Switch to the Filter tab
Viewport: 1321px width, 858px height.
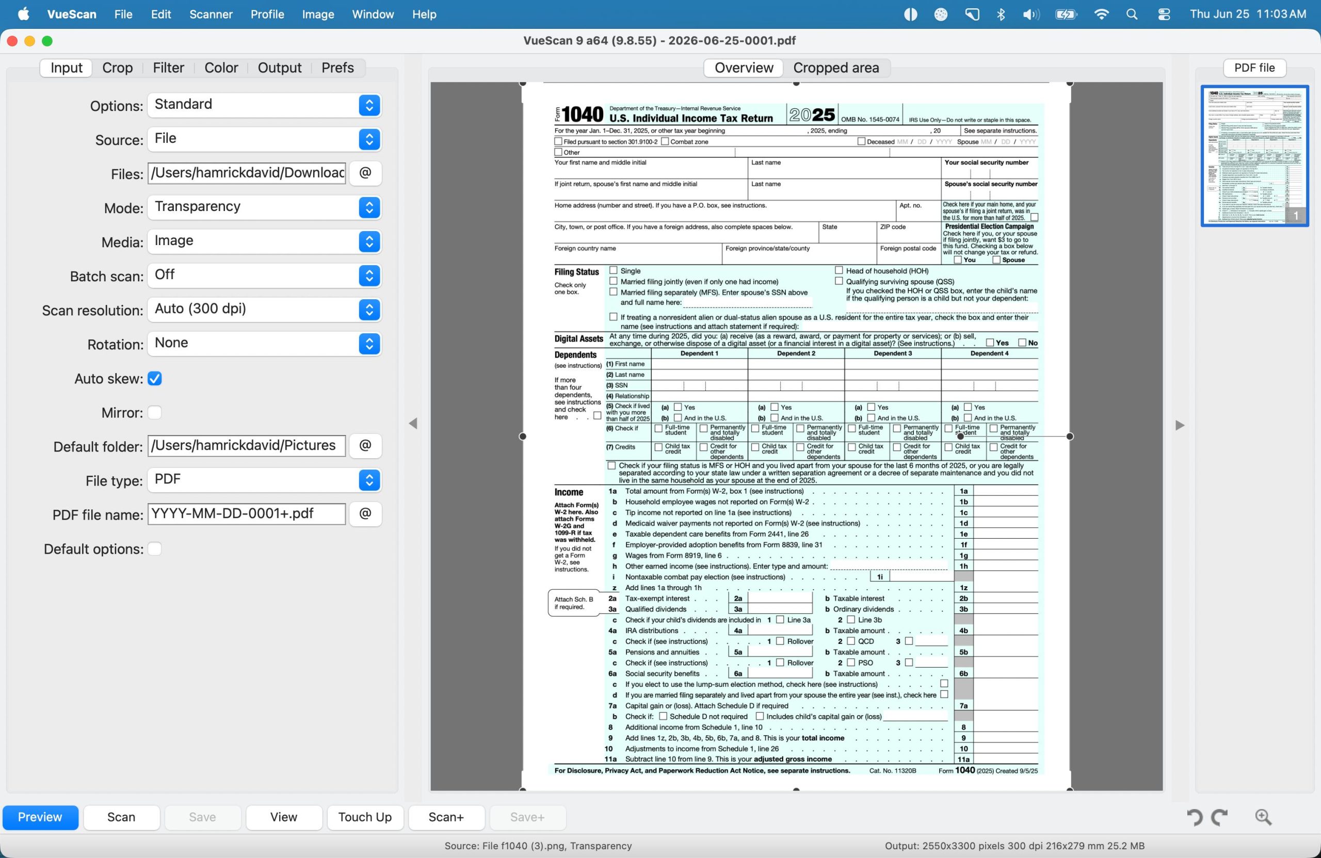pos(168,68)
